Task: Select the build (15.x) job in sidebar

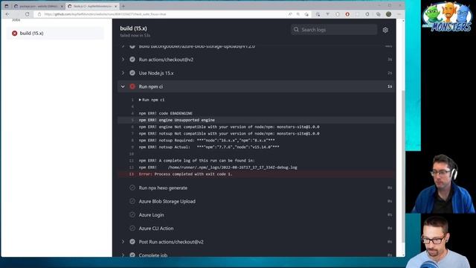Action: [55, 33]
